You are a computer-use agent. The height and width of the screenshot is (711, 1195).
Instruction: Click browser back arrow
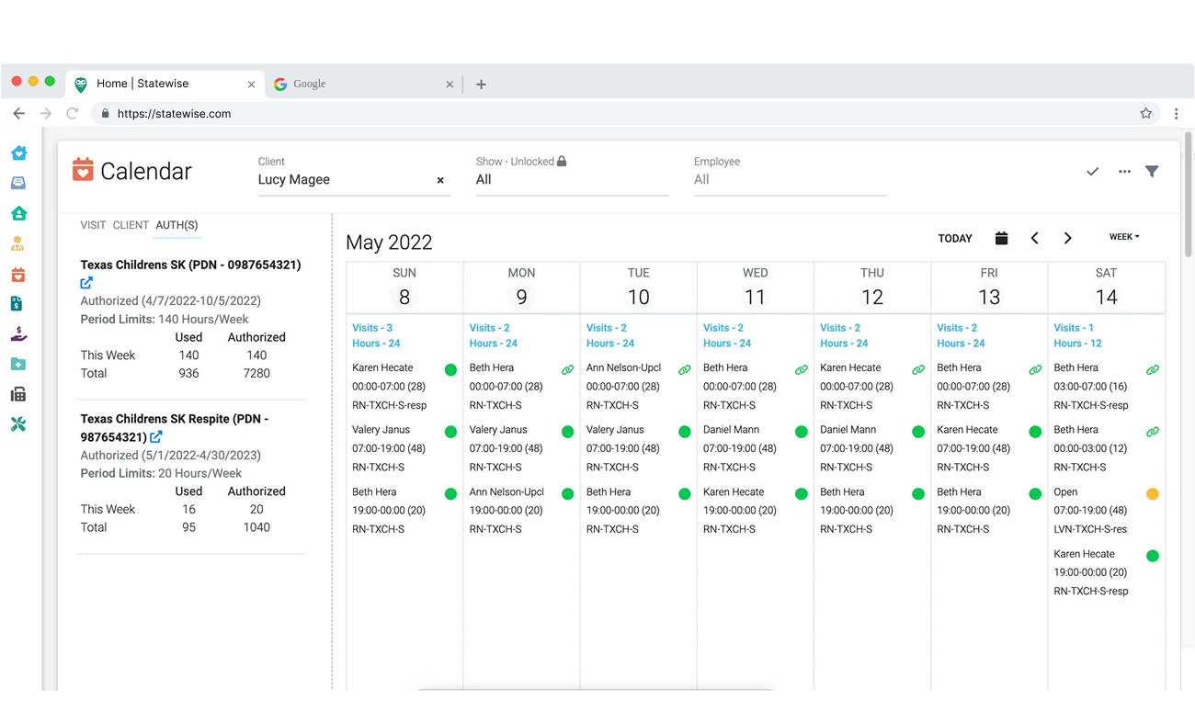pos(18,114)
